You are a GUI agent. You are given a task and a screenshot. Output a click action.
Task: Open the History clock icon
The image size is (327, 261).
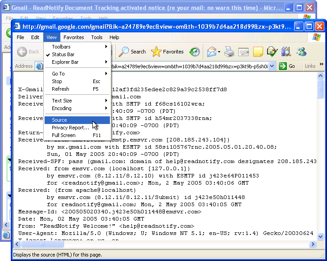195,52
